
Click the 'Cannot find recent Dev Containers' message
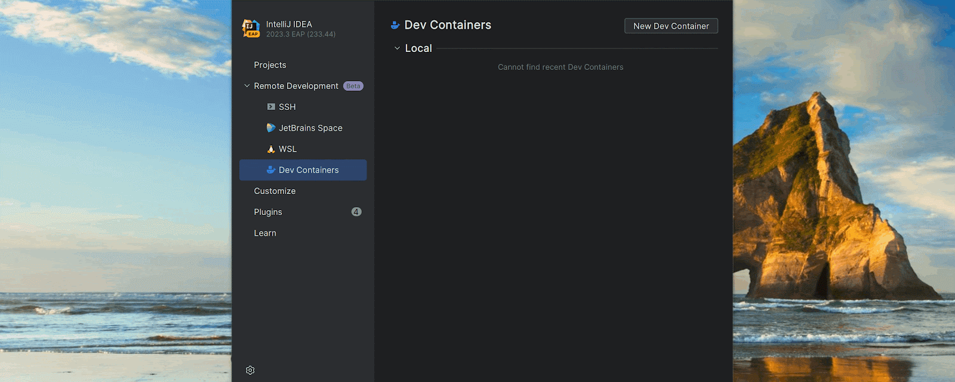click(x=560, y=67)
